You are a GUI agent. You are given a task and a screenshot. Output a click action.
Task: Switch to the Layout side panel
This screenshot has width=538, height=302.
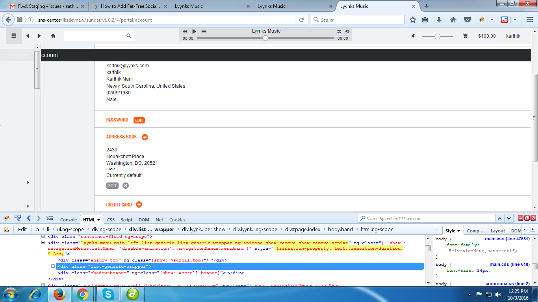pos(498,231)
